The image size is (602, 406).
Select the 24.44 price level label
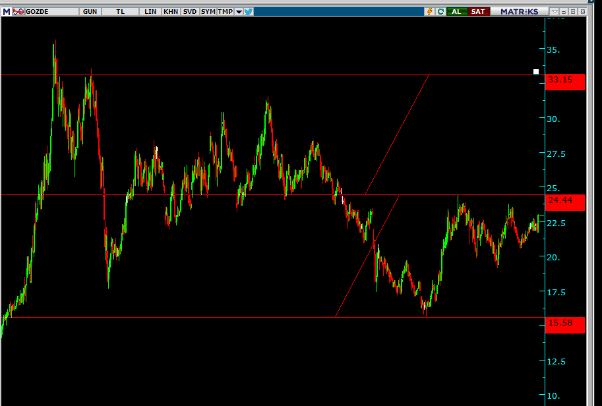(565, 202)
